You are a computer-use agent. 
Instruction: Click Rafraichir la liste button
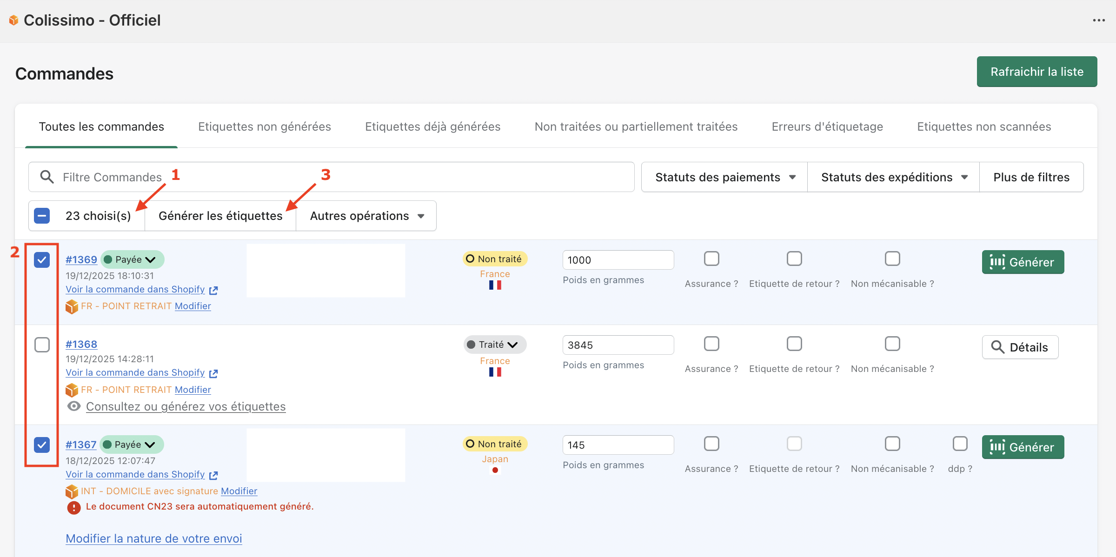pyautogui.click(x=1036, y=72)
